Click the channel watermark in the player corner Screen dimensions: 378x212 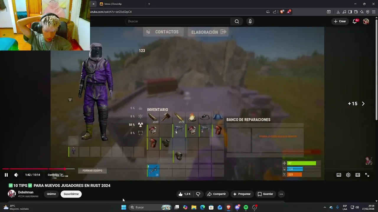click(x=369, y=161)
